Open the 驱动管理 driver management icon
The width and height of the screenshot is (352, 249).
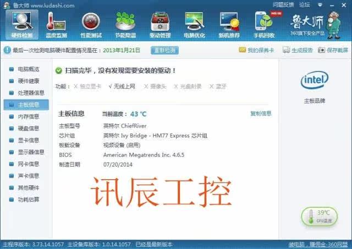[160, 24]
